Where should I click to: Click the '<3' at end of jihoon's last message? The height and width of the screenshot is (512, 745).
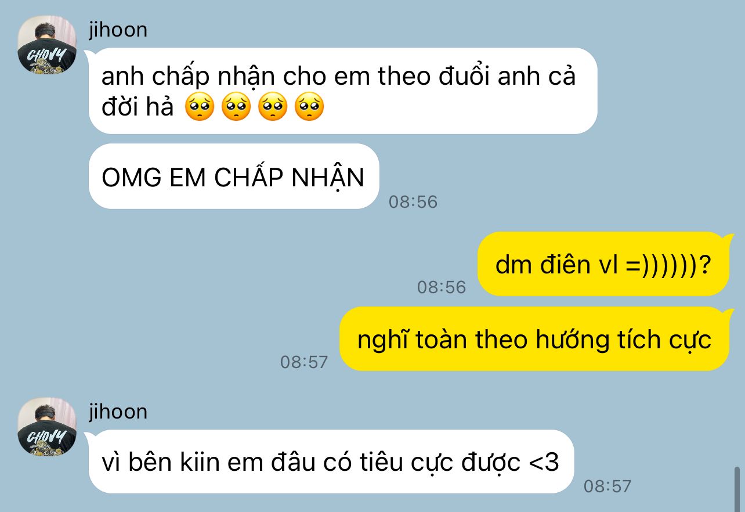point(544,463)
